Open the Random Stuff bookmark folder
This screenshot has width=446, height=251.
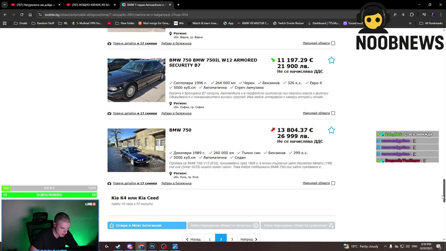(x=43, y=23)
